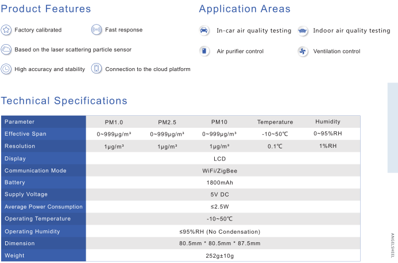Click the Fast response label
Screen dimensions: 398x263
tap(124, 30)
